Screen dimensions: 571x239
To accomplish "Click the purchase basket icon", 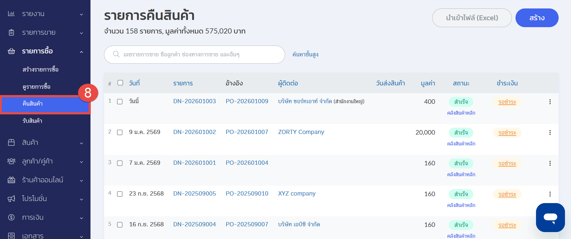I will 11,51.
